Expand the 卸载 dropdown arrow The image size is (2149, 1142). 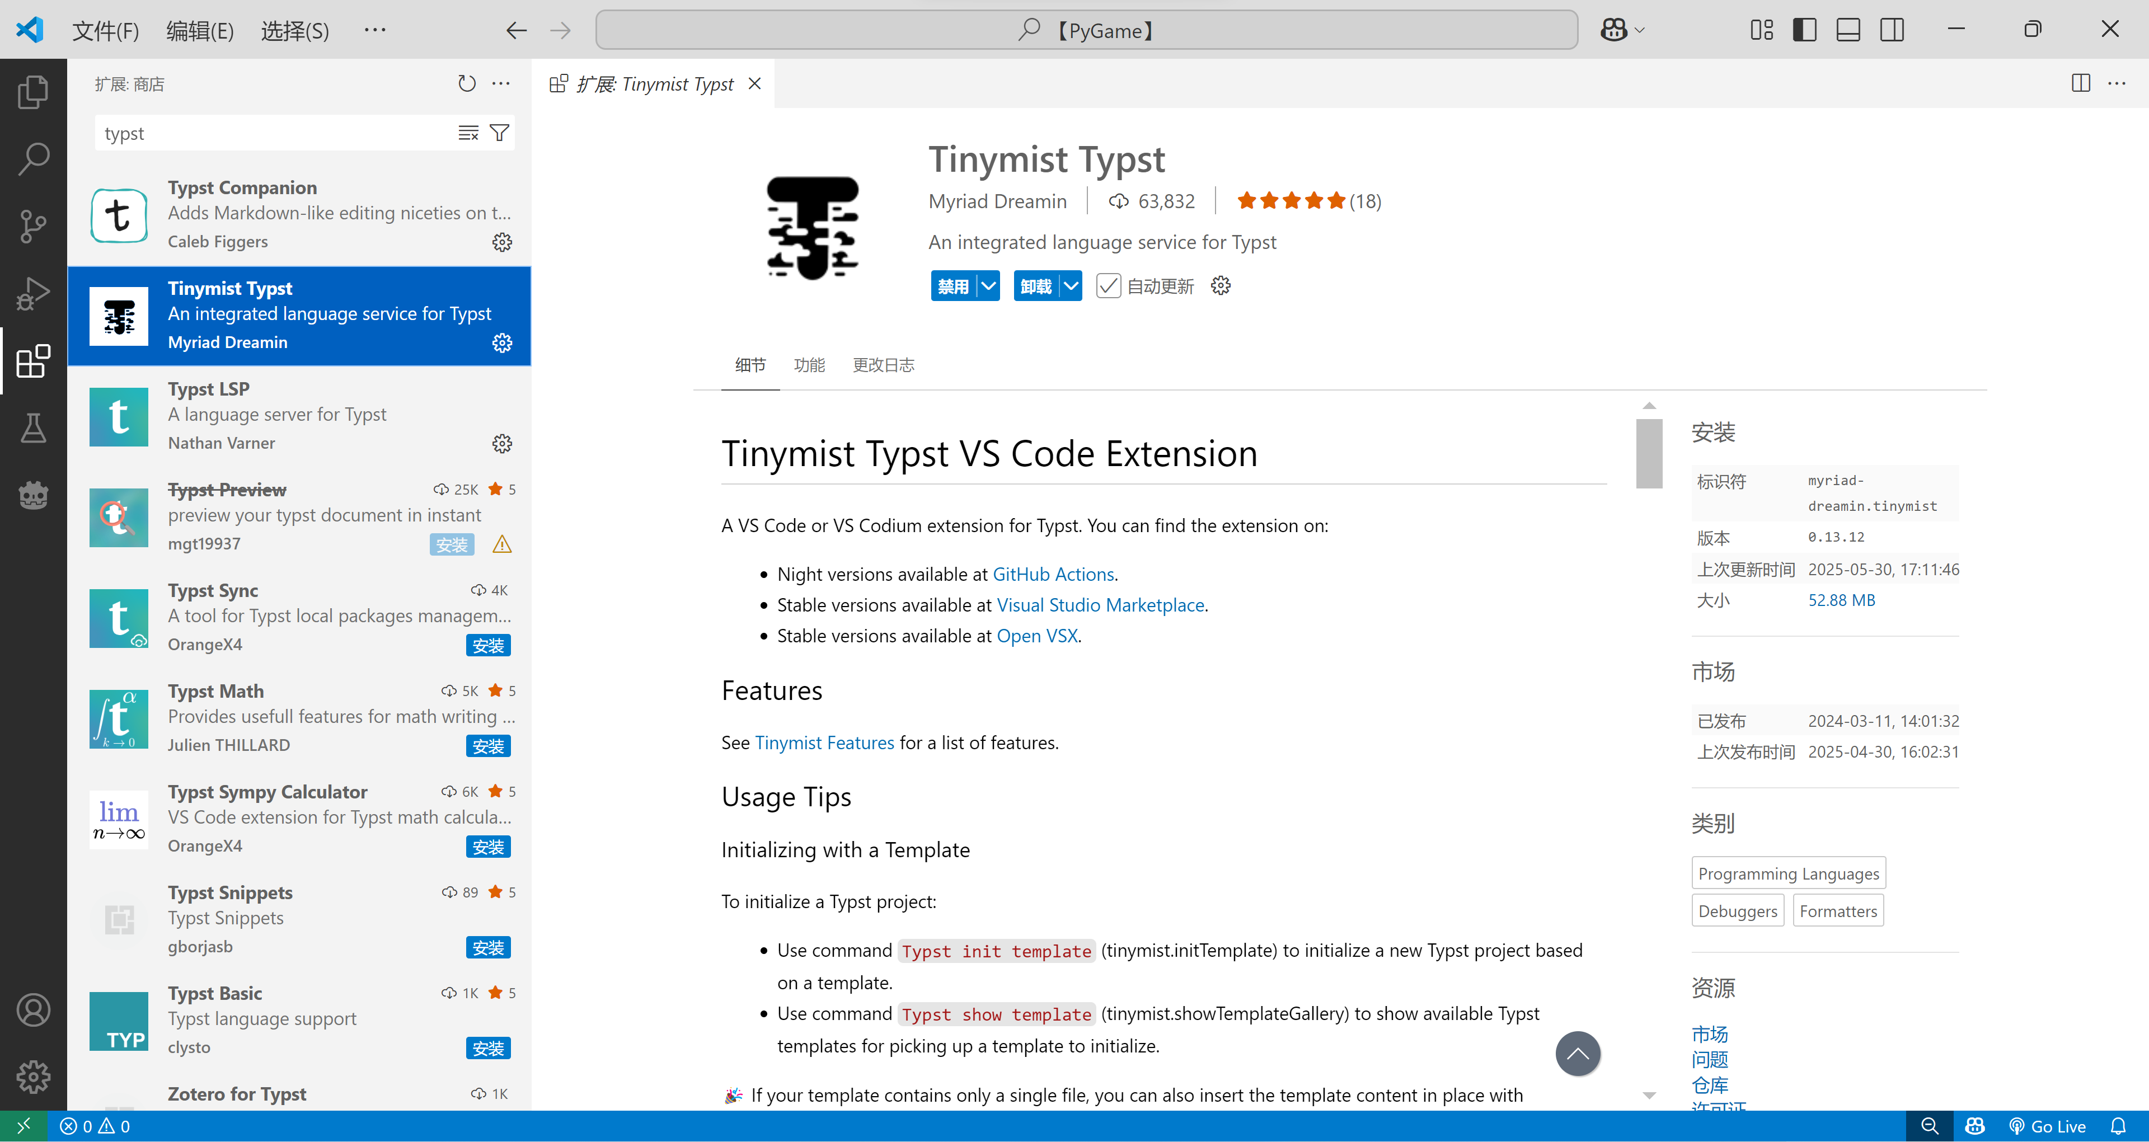[1071, 286]
